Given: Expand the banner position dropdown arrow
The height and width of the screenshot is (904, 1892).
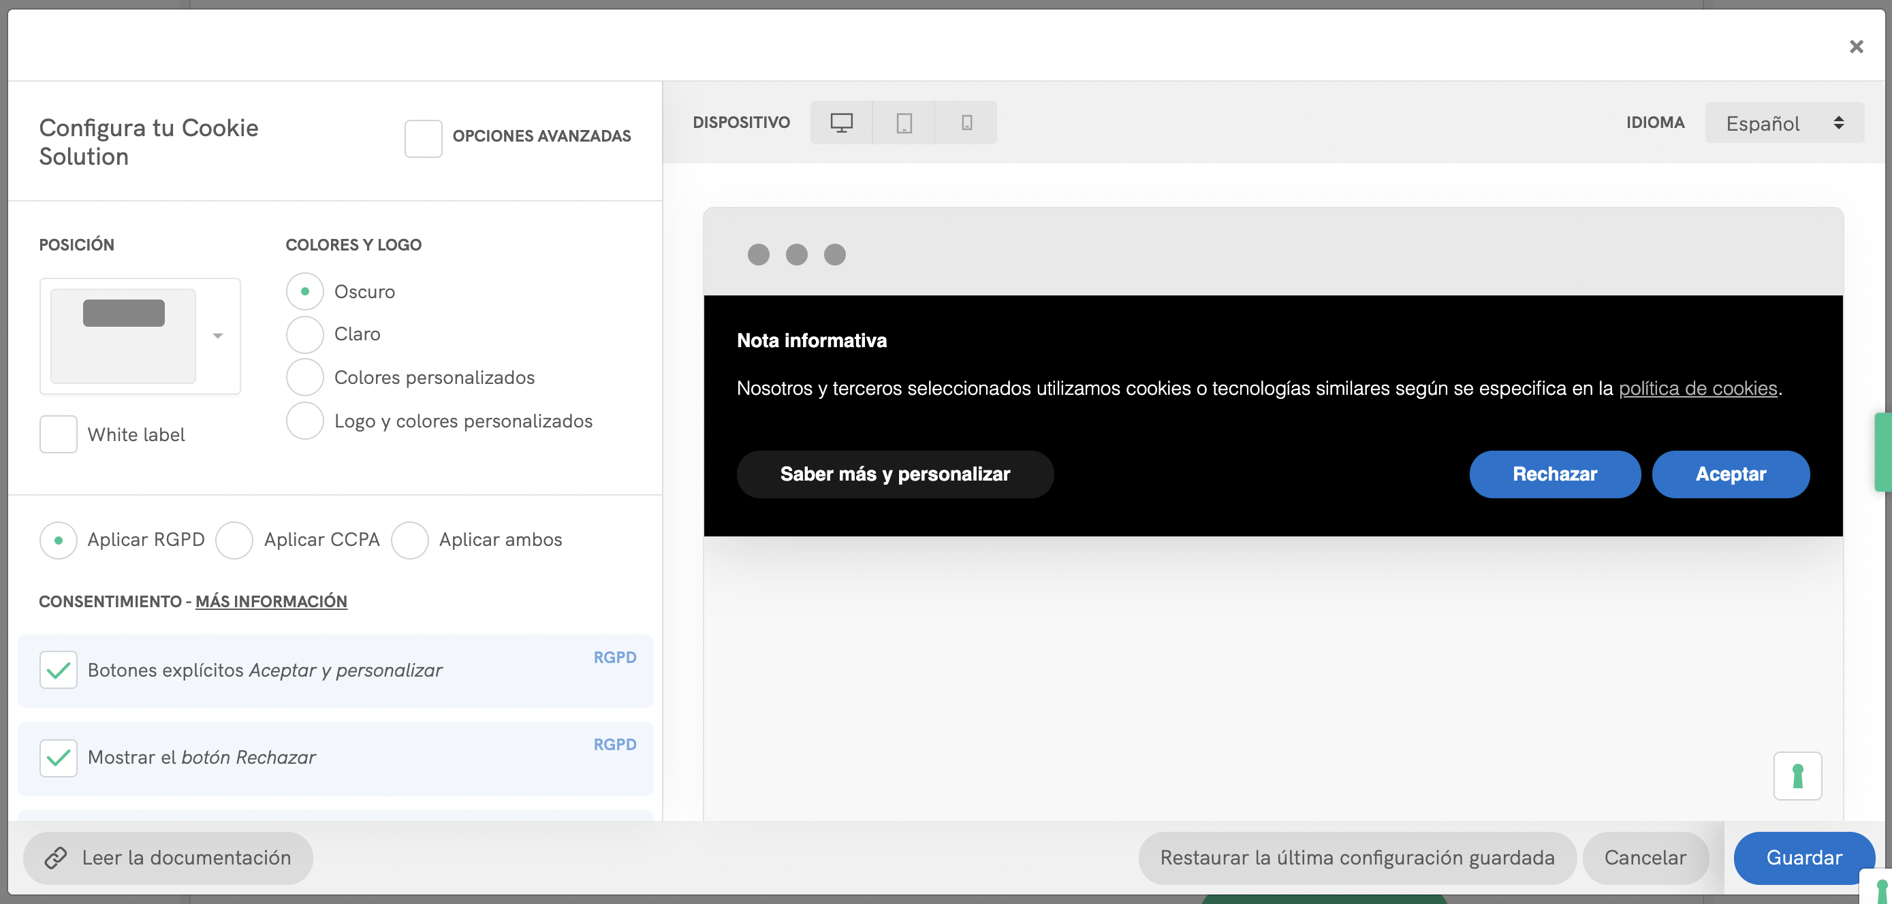Looking at the screenshot, I should [x=217, y=336].
